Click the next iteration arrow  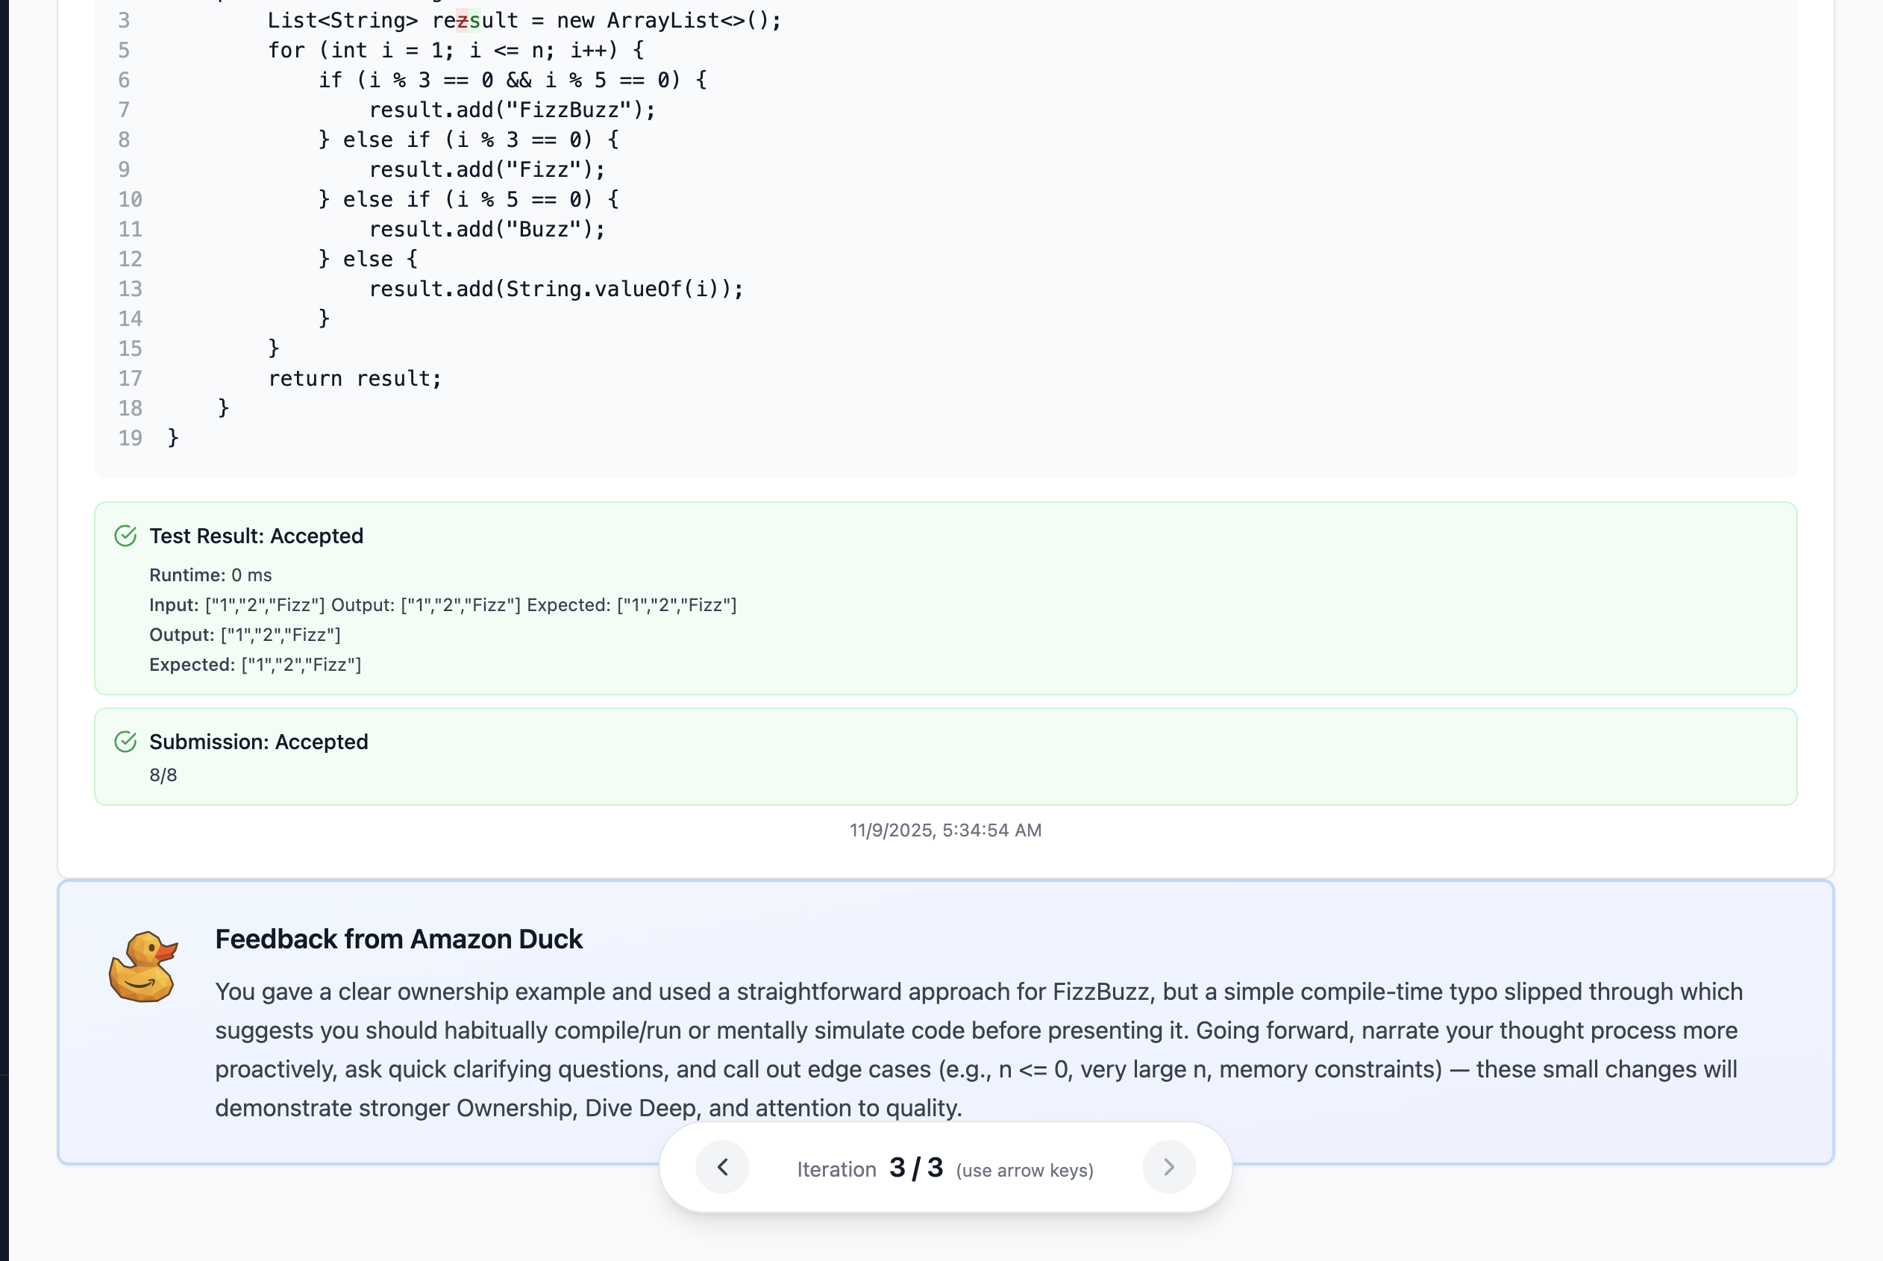[x=1168, y=1167]
